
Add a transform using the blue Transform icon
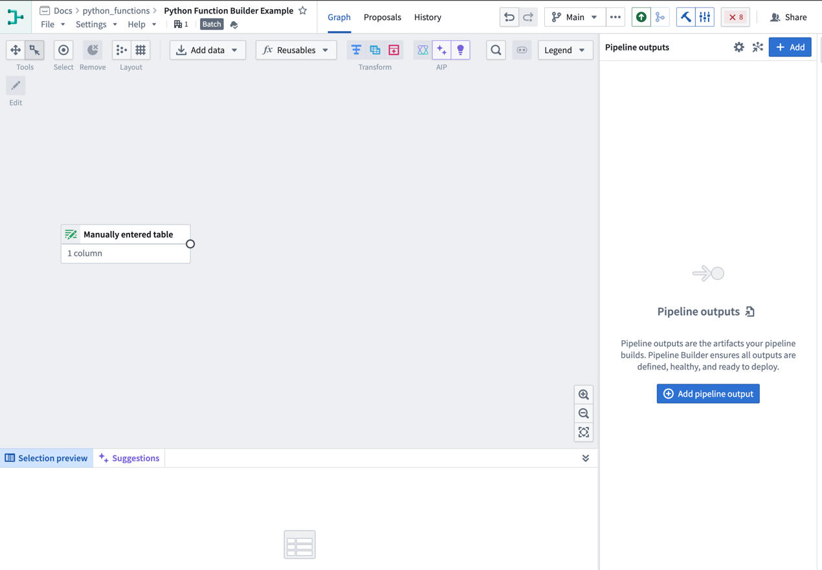(356, 50)
